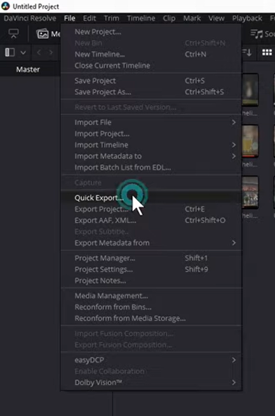Screen dimensions: 275x416
Task: Switch to thumbnail grid view icon
Action: point(267,52)
